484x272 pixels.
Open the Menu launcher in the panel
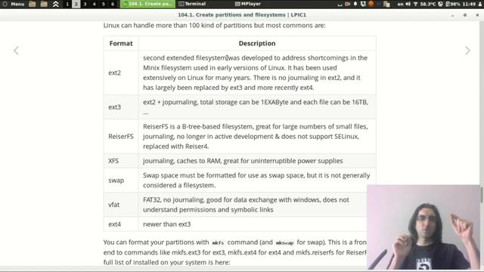[x=14, y=4]
